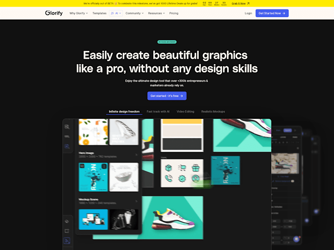The image size is (334, 250).
Task: Click the Glorify logo
Action: pos(54,13)
